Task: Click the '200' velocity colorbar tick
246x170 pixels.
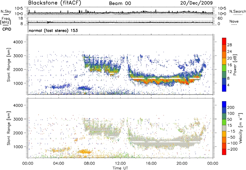Action: click(x=231, y=107)
